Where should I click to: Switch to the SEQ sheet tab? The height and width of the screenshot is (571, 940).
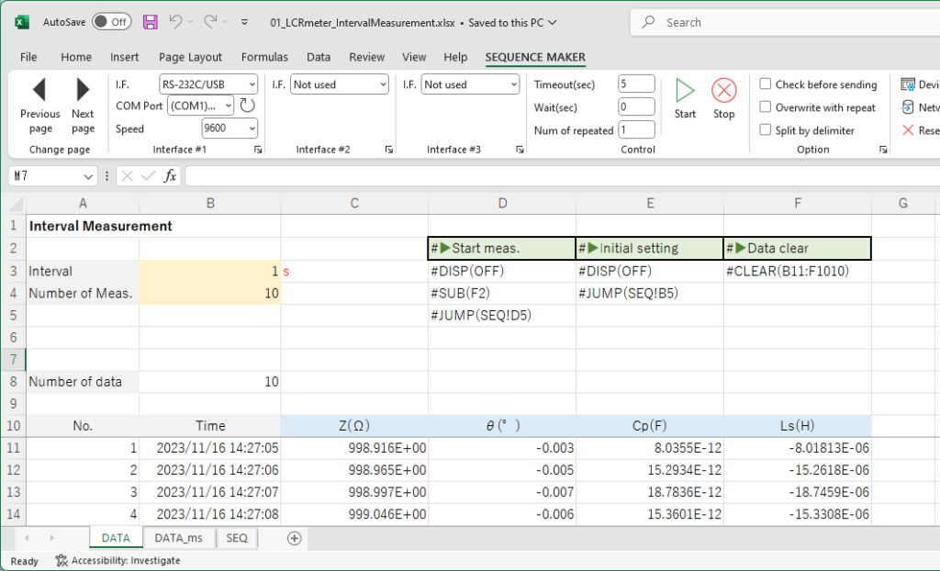pos(237,538)
